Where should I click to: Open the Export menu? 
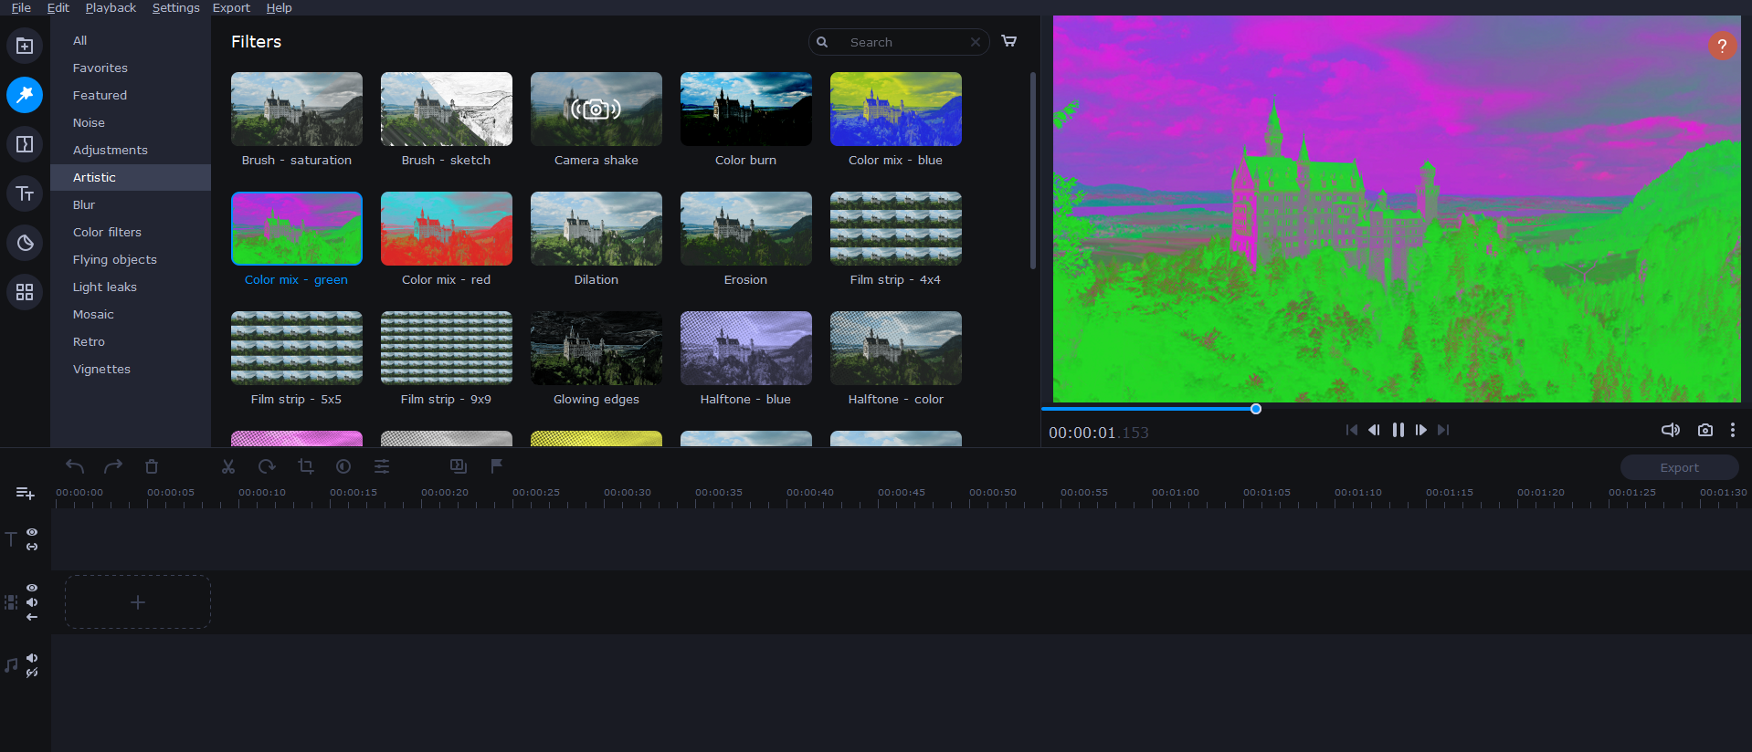click(231, 7)
